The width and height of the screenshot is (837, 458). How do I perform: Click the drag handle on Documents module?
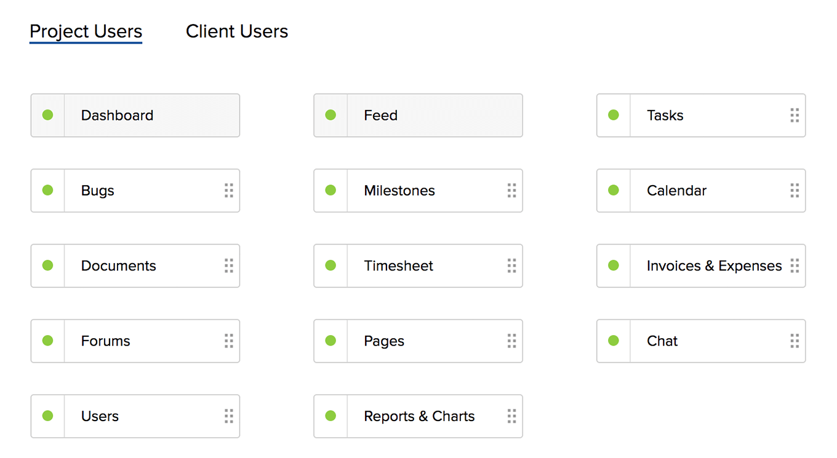point(229,266)
